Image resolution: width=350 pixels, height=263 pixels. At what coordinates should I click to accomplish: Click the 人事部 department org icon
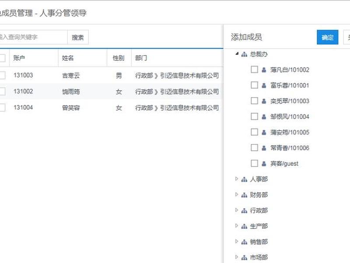click(x=244, y=179)
